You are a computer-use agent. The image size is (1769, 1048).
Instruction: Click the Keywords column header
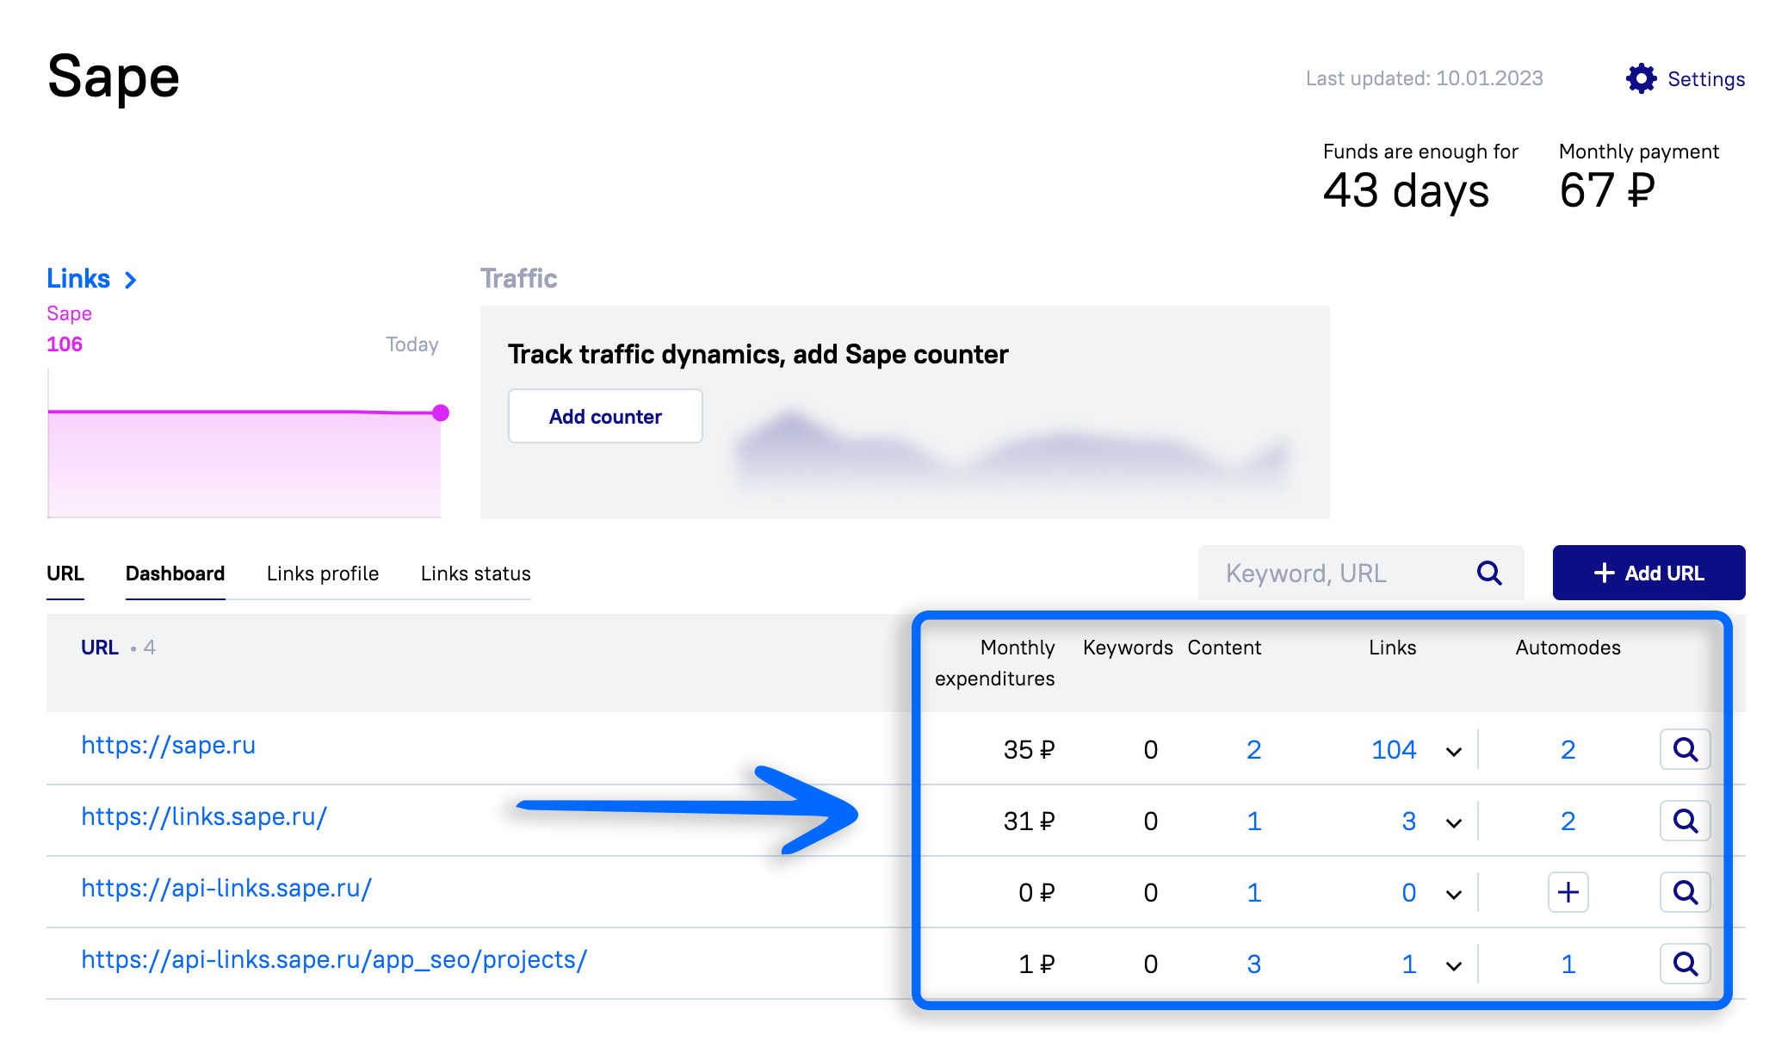1128,648
